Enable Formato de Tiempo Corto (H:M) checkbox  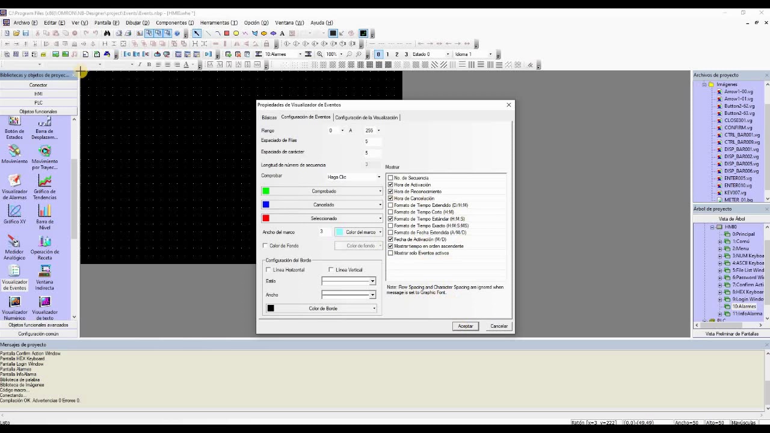[390, 212]
